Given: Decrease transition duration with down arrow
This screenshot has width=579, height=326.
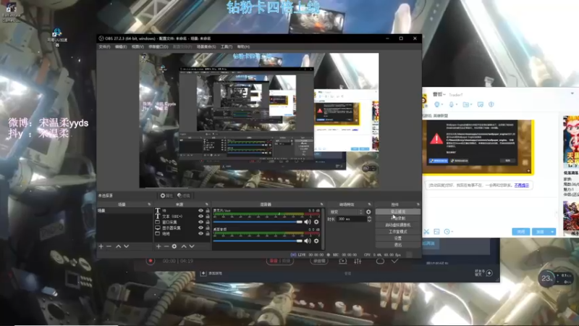Looking at the screenshot, I should 369,221.
